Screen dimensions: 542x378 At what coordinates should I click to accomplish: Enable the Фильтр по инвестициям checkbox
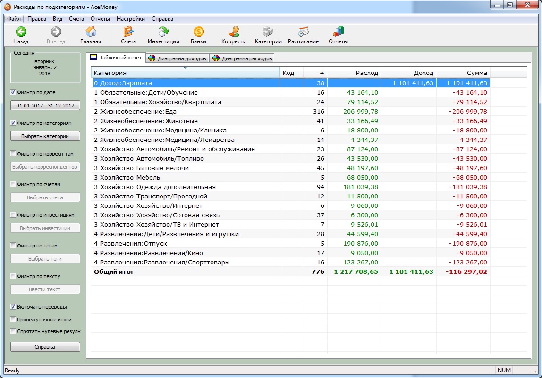(13, 215)
